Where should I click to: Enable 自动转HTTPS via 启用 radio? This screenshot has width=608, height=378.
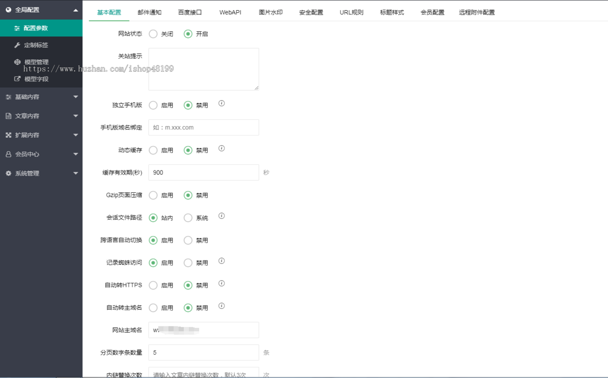click(x=153, y=285)
